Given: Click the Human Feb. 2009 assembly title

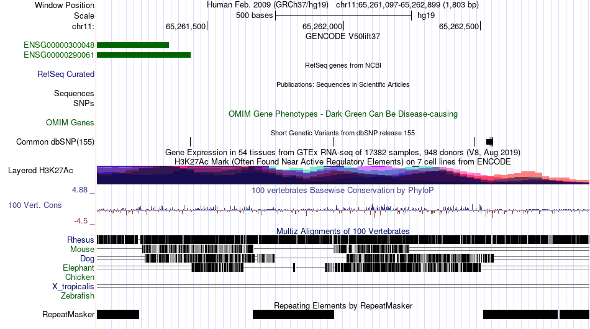Looking at the screenshot, I should click(x=268, y=5).
